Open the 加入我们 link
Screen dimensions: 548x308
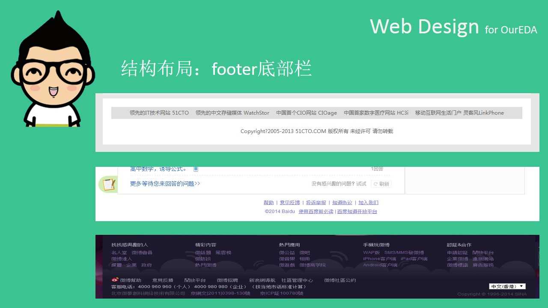(x=368, y=203)
